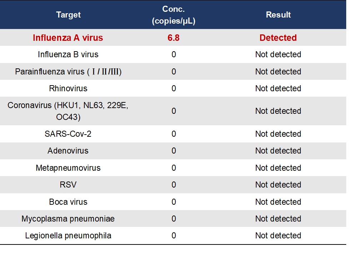Click the 6.8 concentration value
The image size is (363, 257).
click(x=174, y=38)
